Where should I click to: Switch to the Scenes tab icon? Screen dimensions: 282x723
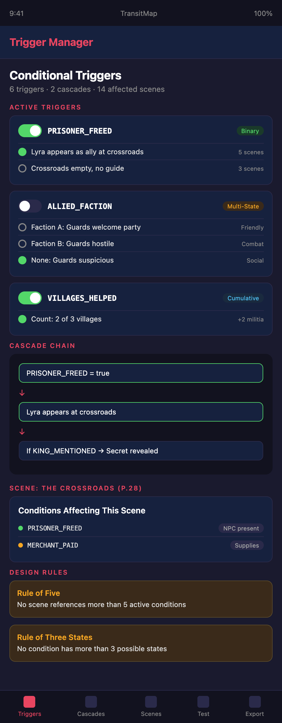point(151,702)
